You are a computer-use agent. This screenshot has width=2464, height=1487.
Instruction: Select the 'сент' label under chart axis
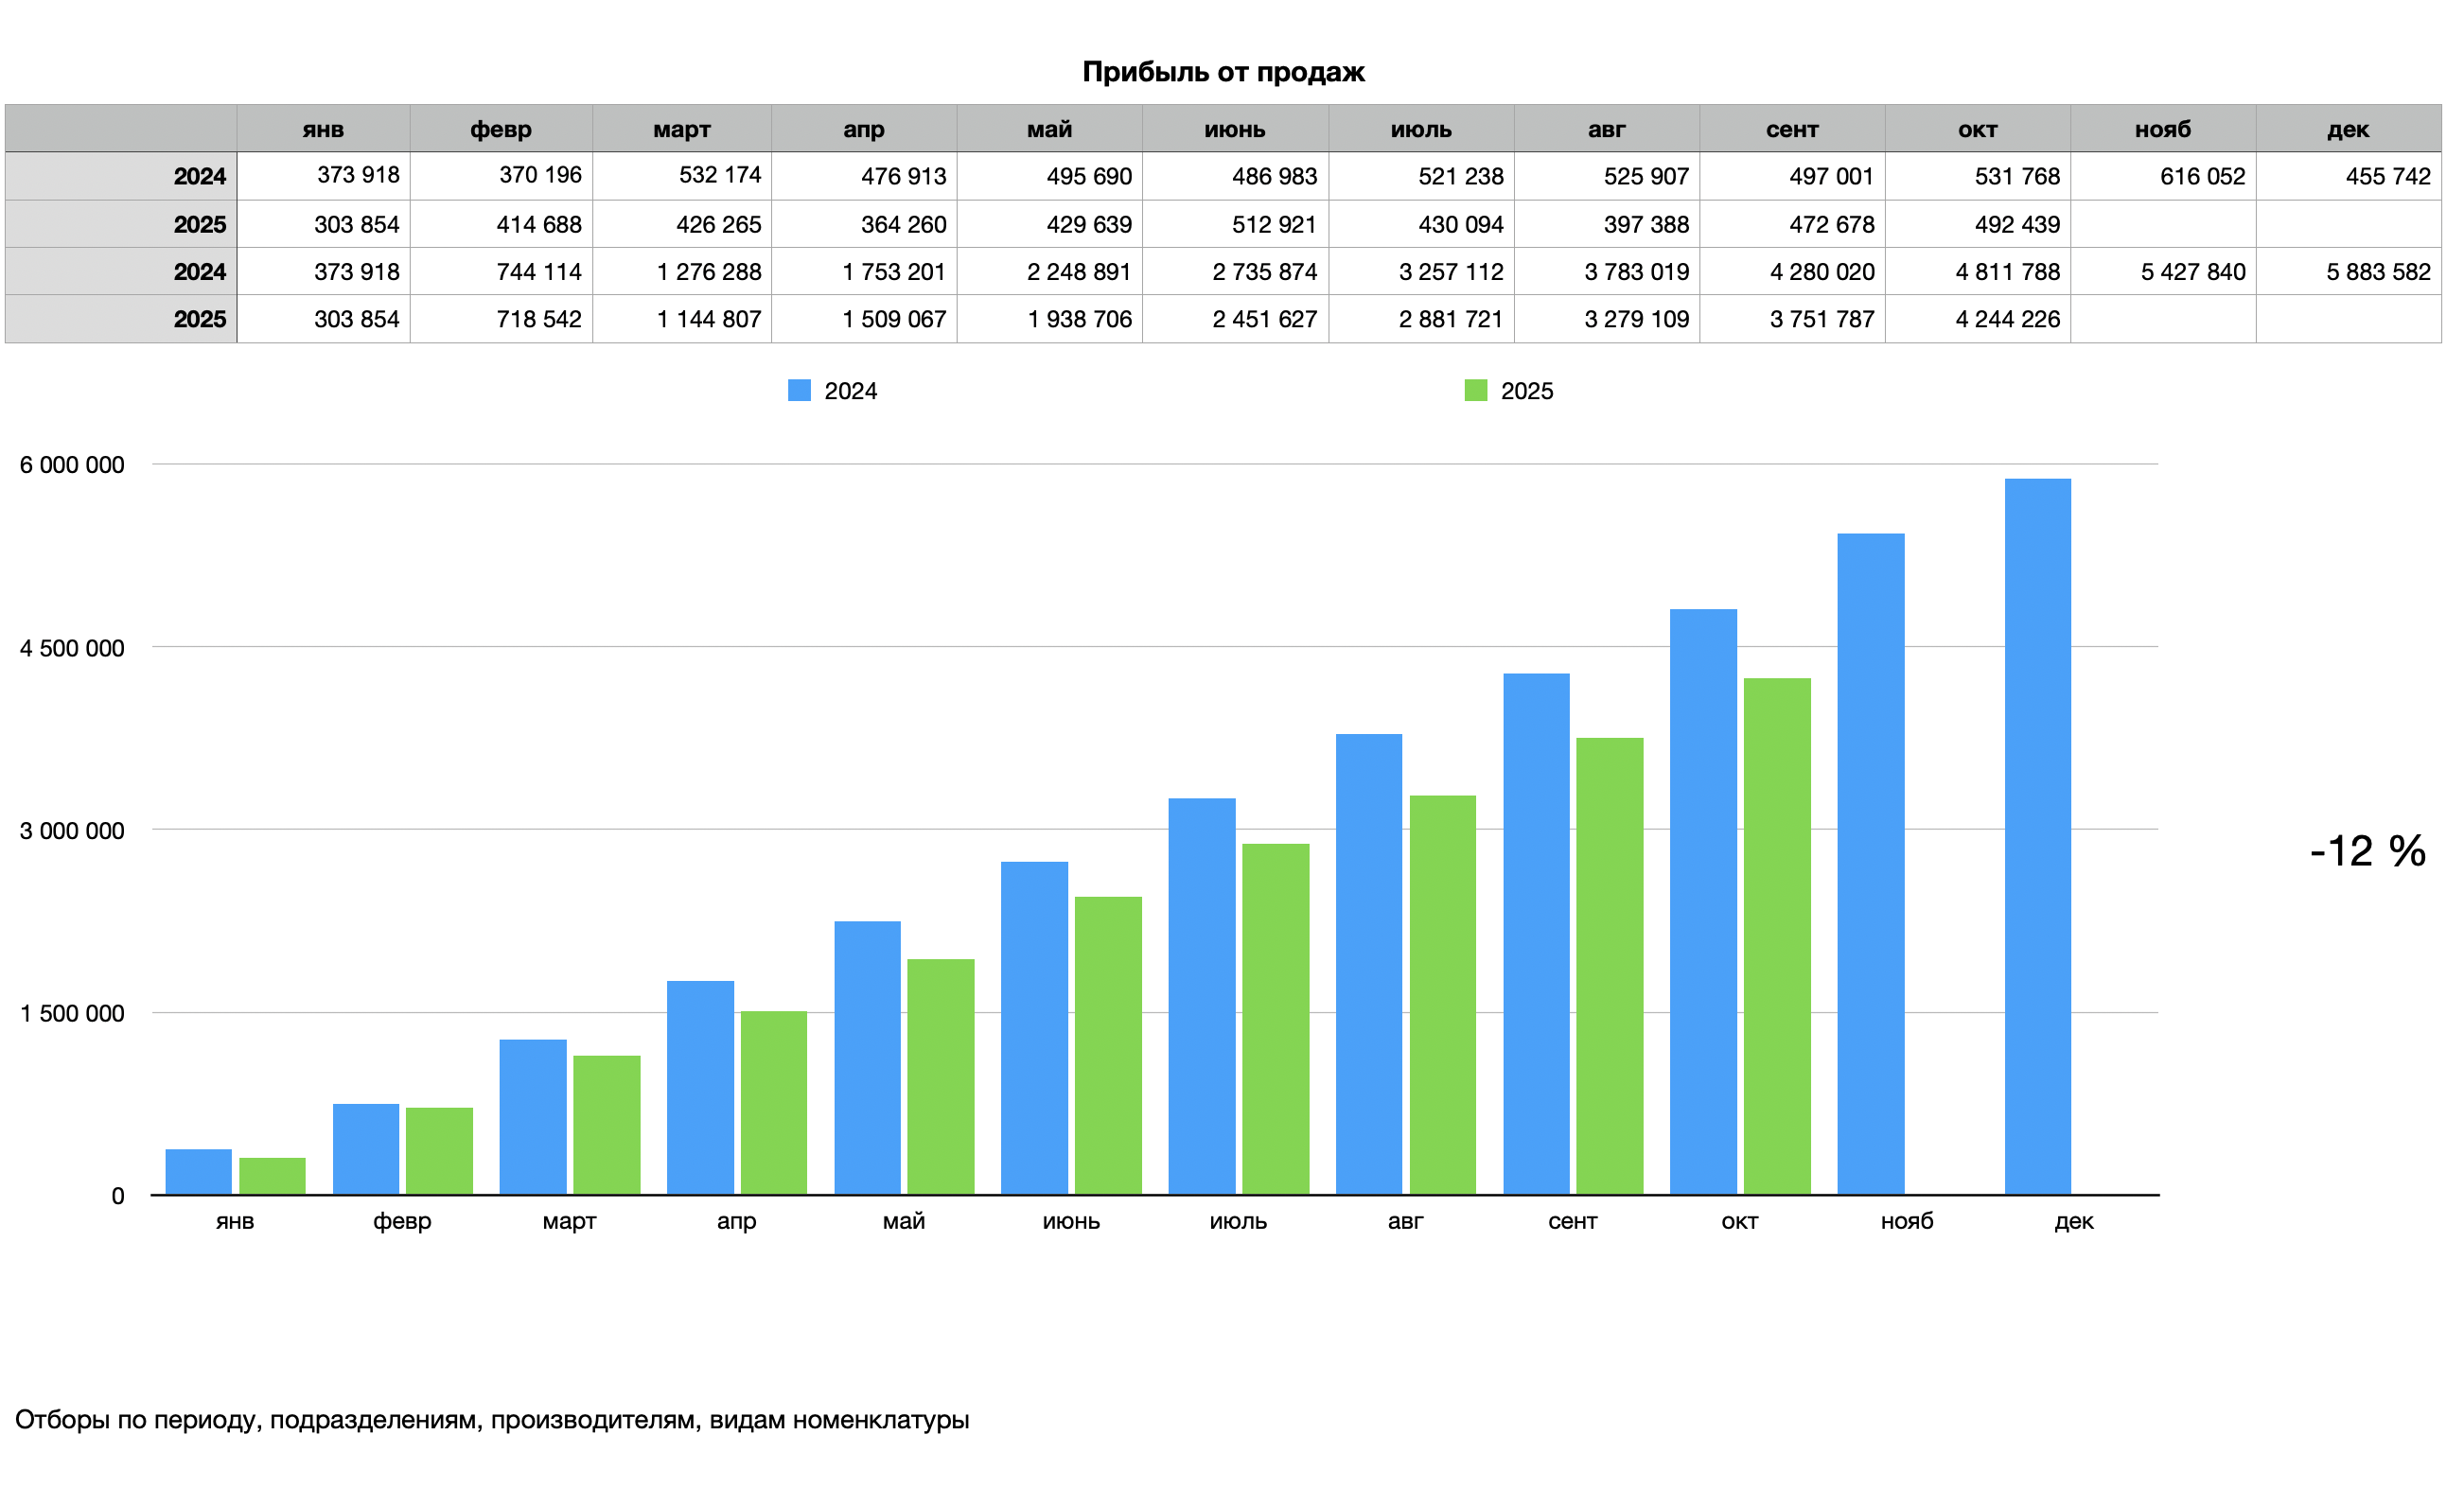[x=1572, y=1221]
